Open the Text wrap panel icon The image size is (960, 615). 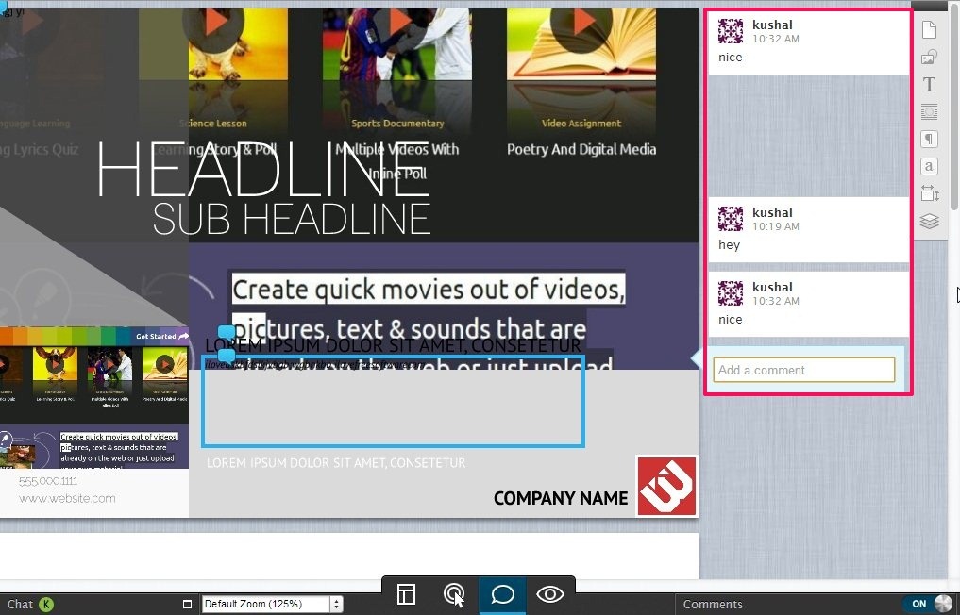[x=929, y=111]
